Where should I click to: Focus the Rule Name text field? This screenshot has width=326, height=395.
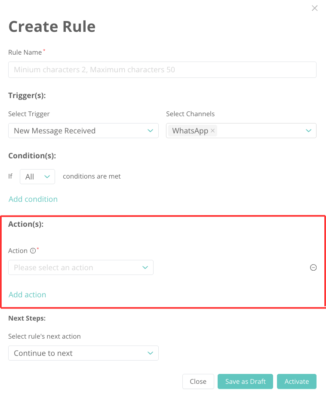(x=162, y=70)
